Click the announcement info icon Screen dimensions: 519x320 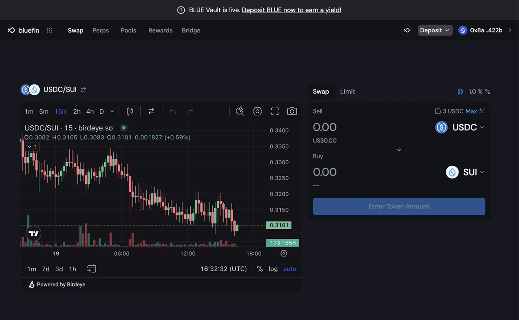click(x=181, y=10)
